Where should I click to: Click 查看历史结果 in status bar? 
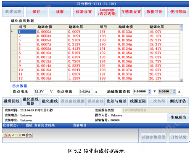[45, 125]
